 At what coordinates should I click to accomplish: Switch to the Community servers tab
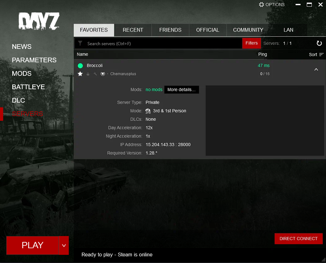click(x=248, y=30)
